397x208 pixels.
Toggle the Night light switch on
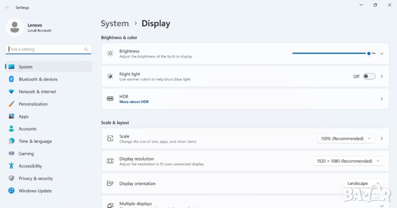coord(369,76)
